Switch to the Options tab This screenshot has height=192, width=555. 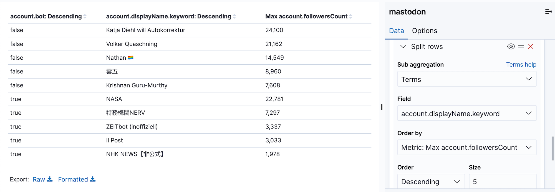tap(424, 31)
